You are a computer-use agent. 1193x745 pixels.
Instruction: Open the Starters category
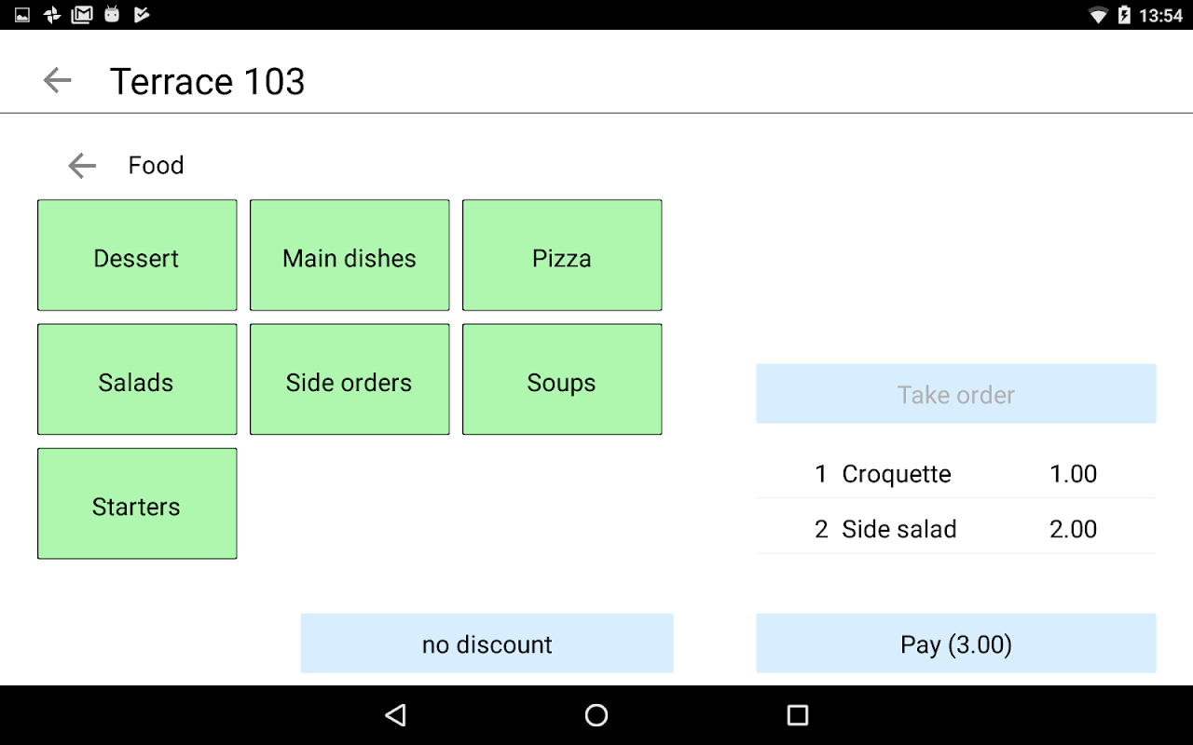[x=137, y=504]
